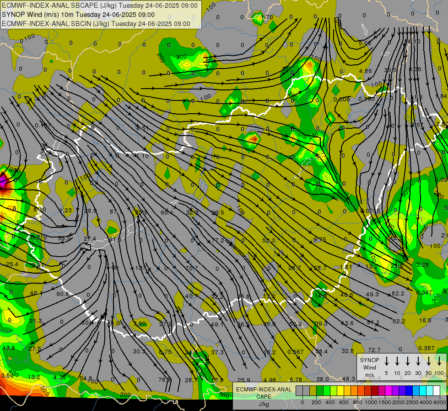The image size is (448, 411).
Task: Click the map value 0.347
Action: click(424, 292)
